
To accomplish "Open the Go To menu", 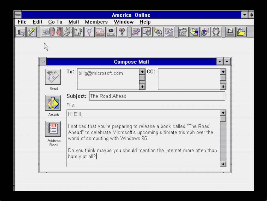I will (x=55, y=22).
